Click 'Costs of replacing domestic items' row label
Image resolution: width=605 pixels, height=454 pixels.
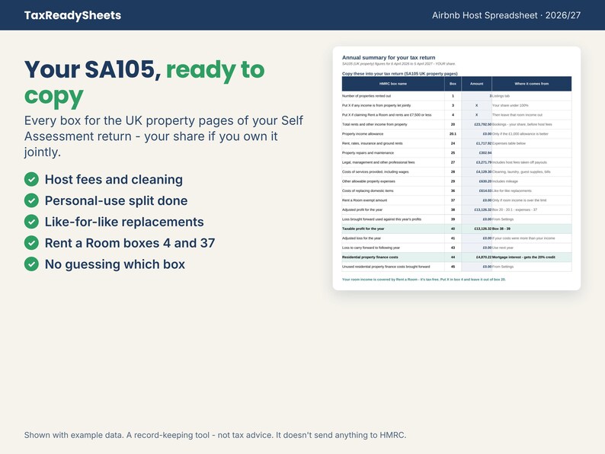coord(368,190)
